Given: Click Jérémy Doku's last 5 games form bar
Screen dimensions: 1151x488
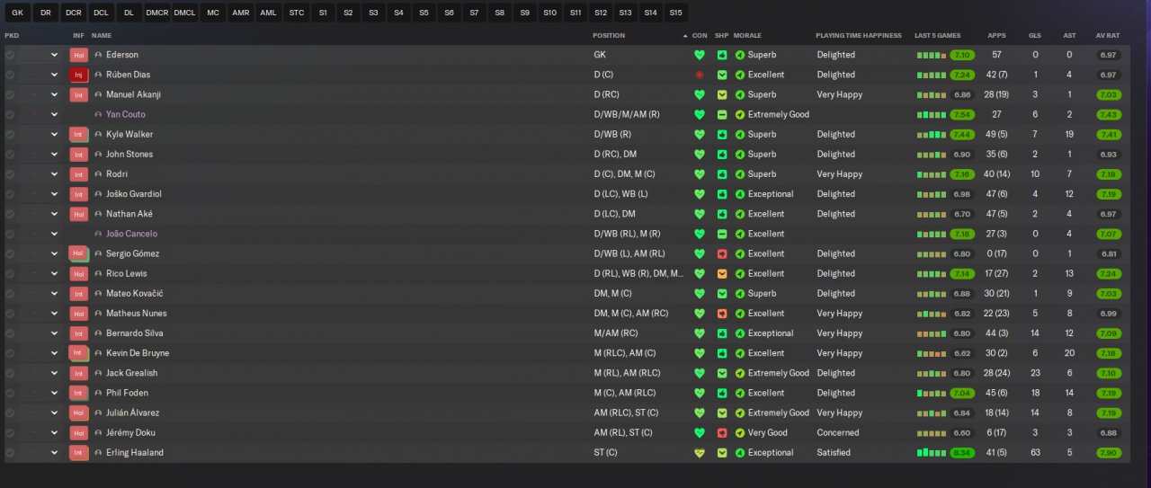Looking at the screenshot, I should [932, 433].
